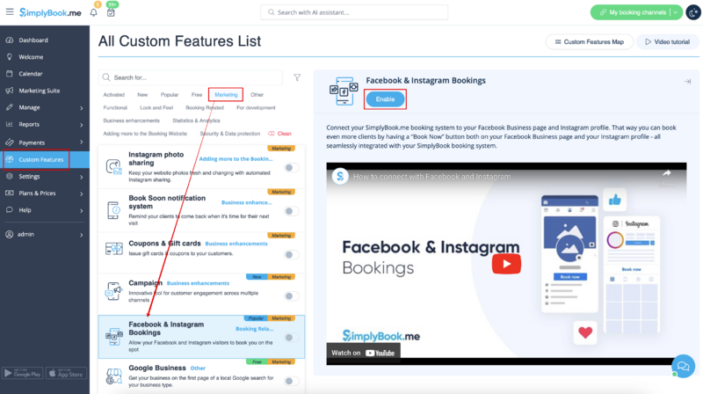Click the Calendar sidebar icon
This screenshot has width=703, height=394.
[10, 74]
